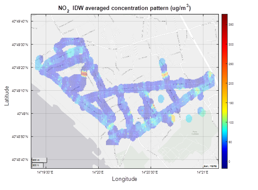Click the 40°49'40"N latitude tick label
This screenshot has height=190, width=258.
[20, 21]
